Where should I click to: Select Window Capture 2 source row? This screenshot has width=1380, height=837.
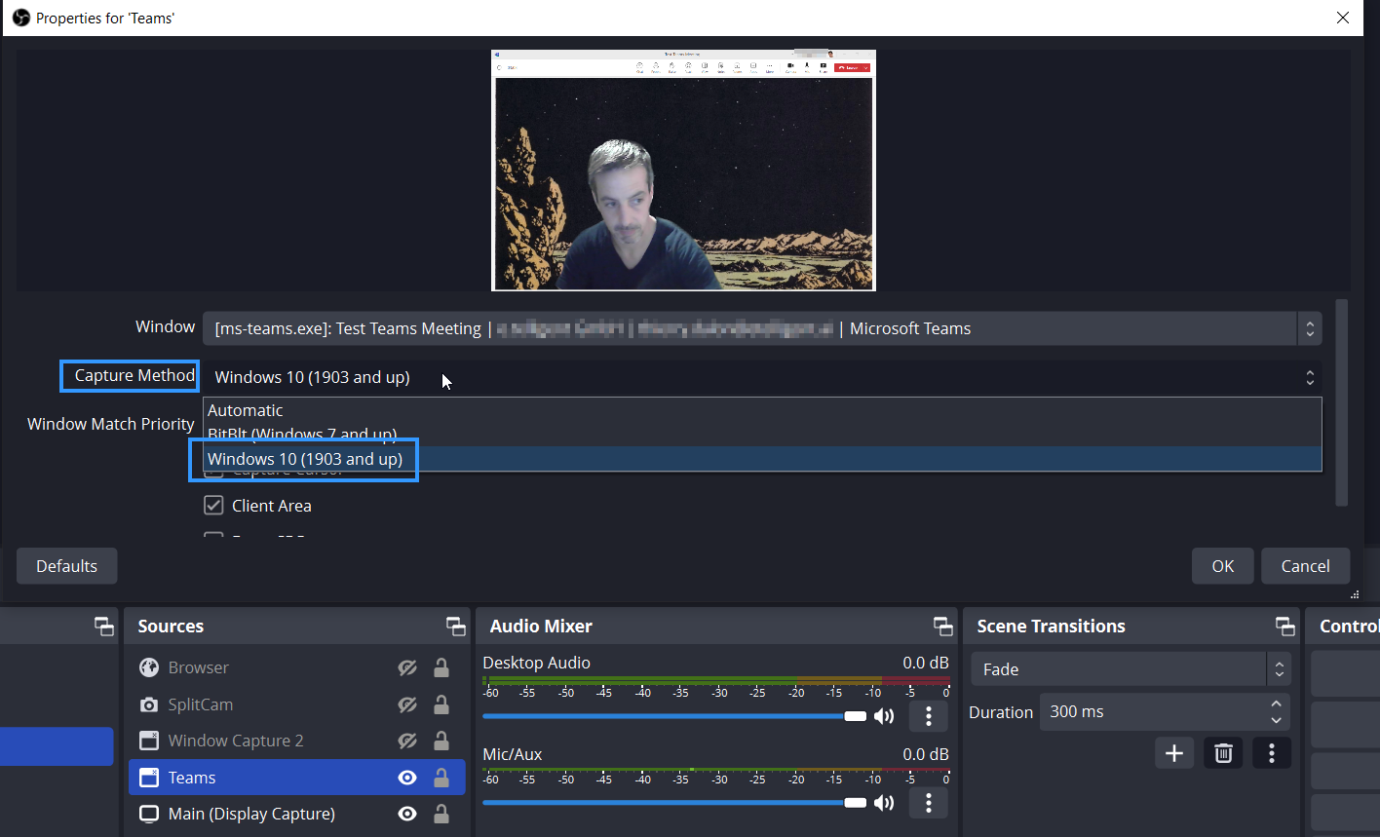(296, 741)
